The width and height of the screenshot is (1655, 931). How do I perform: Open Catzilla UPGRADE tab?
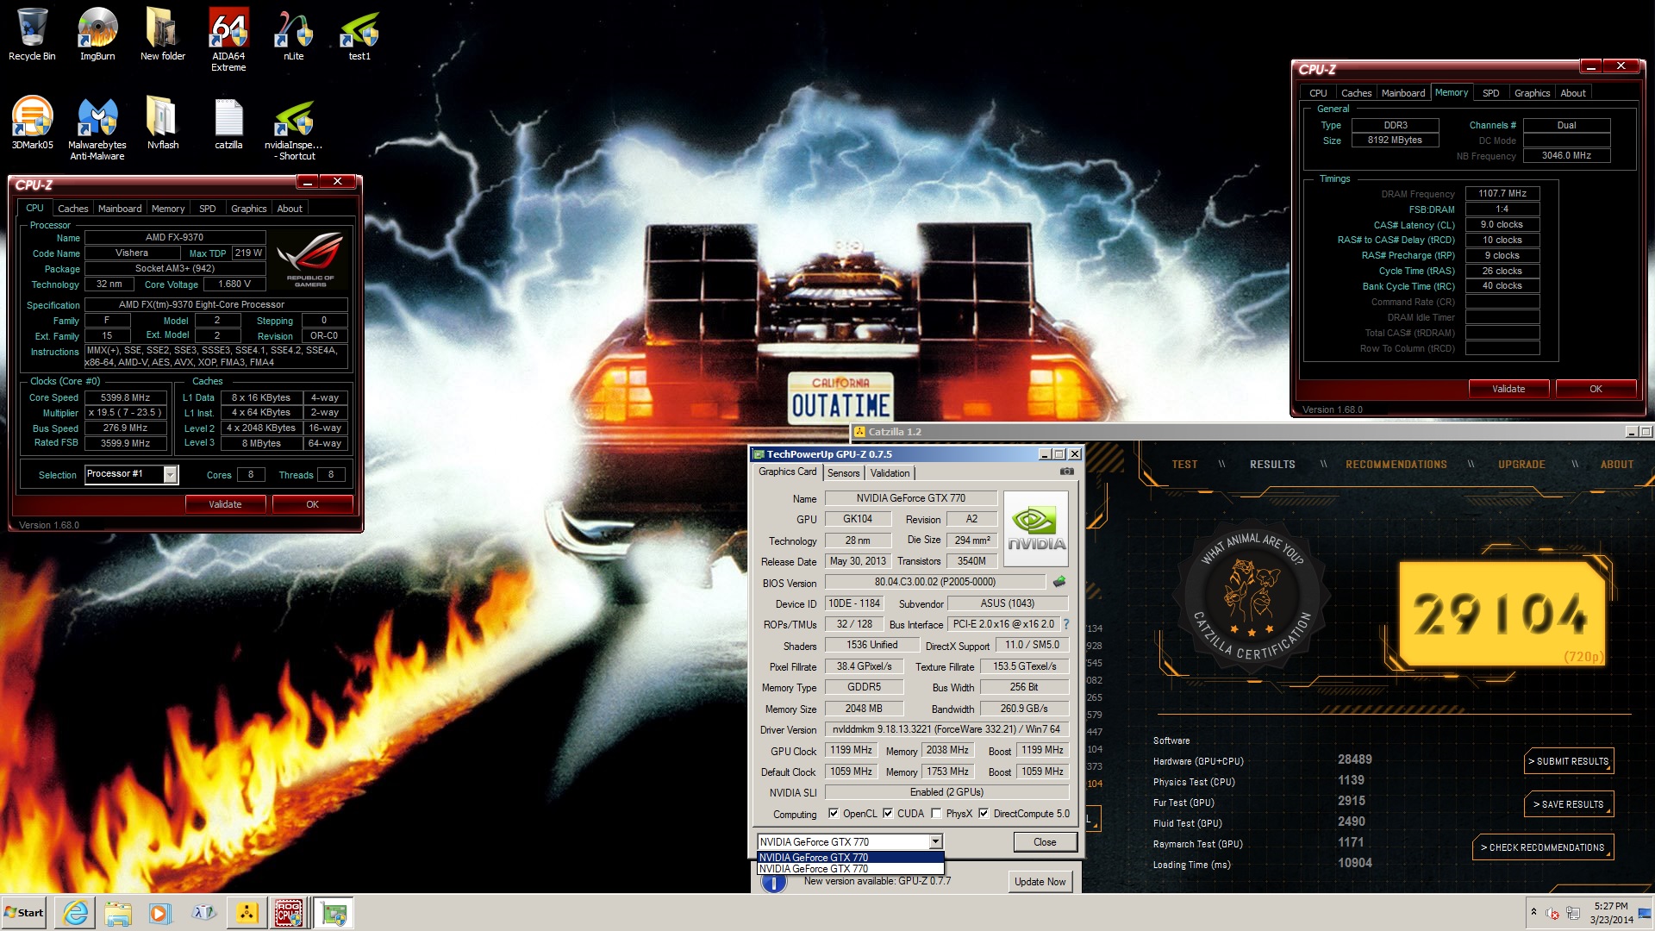click(x=1521, y=465)
